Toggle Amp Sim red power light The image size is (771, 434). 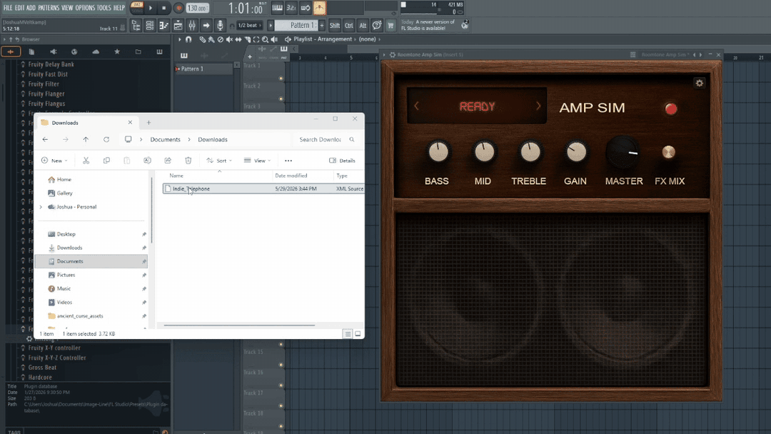670,108
